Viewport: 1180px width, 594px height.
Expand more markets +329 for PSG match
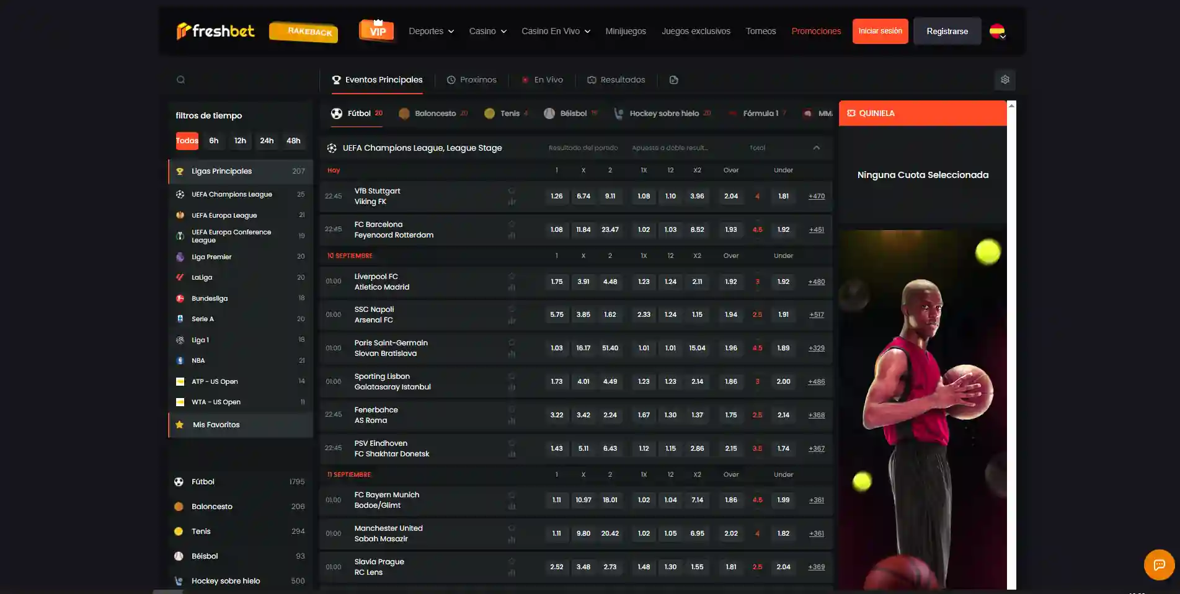point(817,348)
